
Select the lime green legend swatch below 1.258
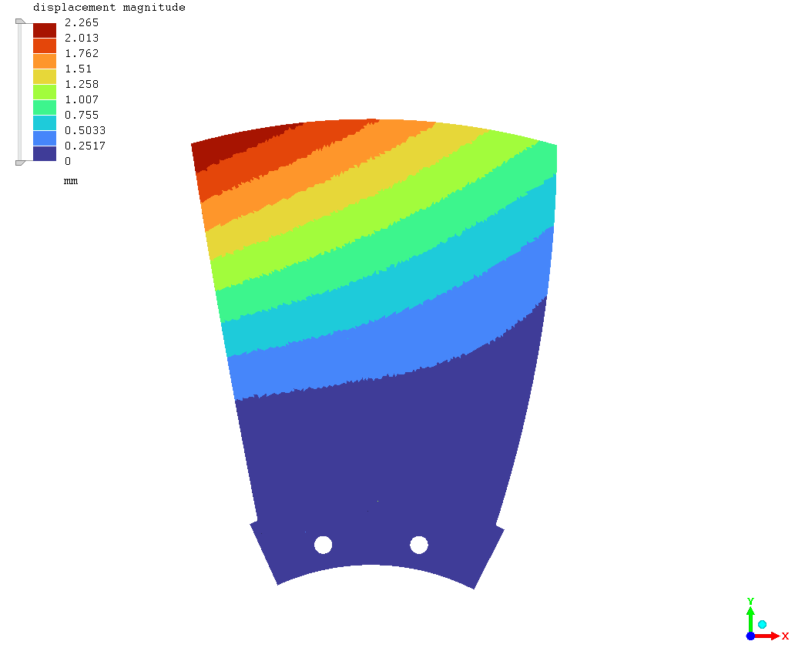click(44, 92)
